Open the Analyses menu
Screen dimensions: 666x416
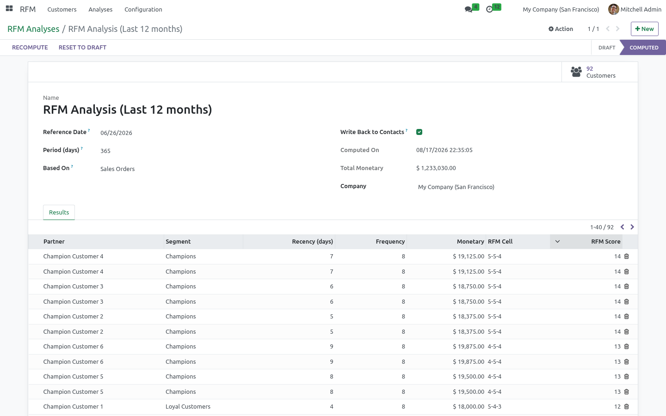tap(100, 9)
